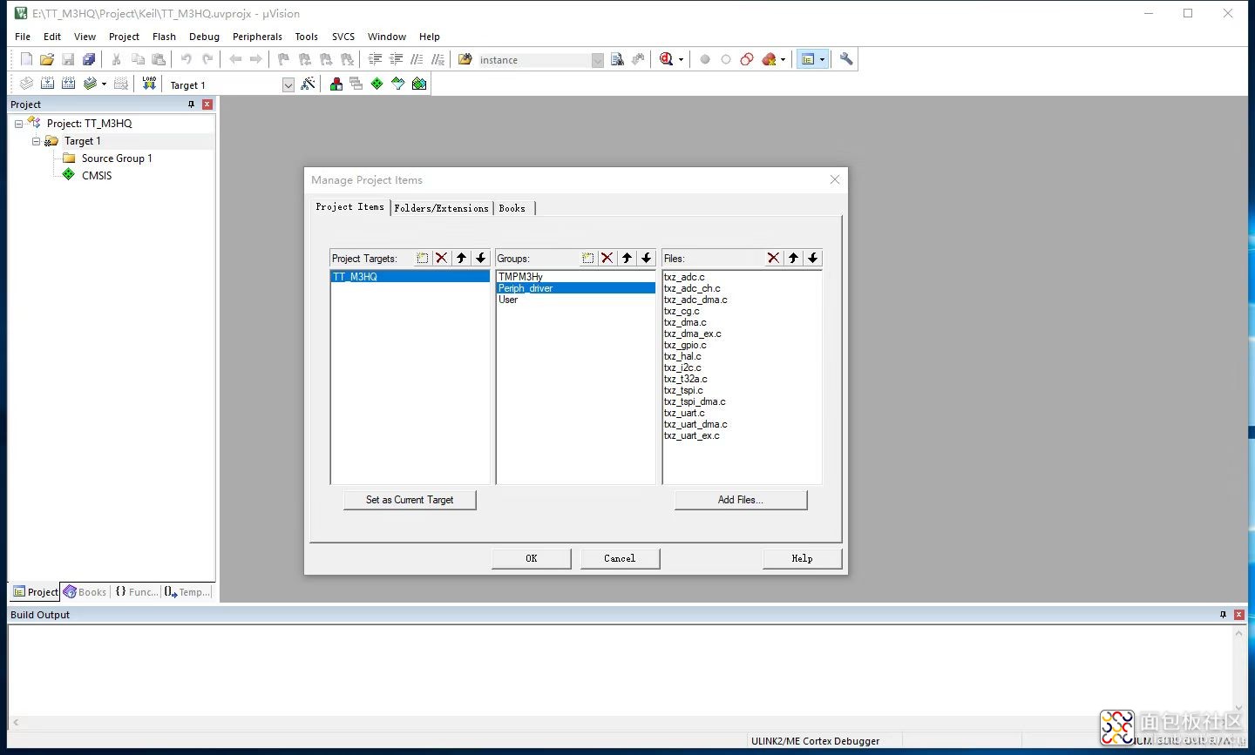The image size is (1255, 755).
Task: Create a new group in Groups list
Action: 588,258
